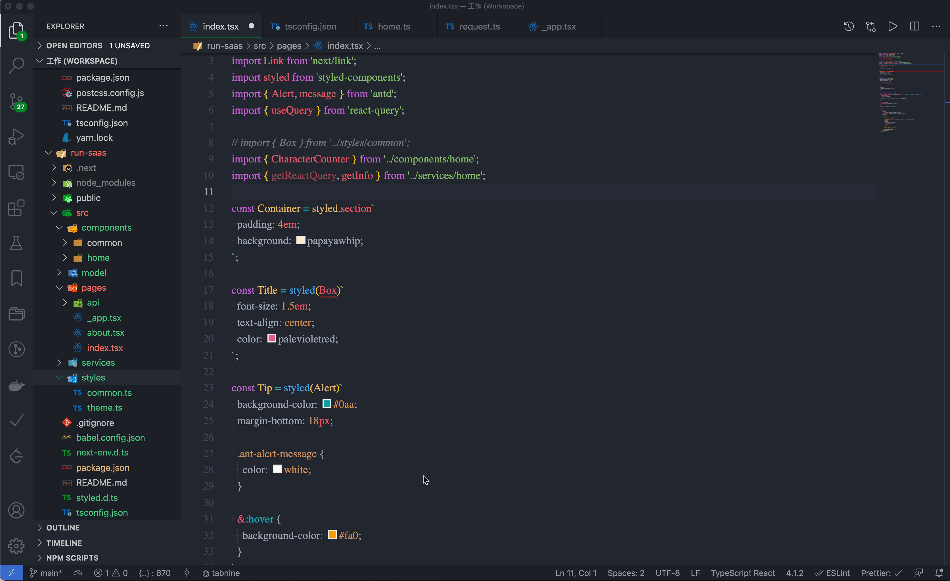The image size is (950, 581).
Task: Open the Search view in activity bar
Action: [16, 65]
